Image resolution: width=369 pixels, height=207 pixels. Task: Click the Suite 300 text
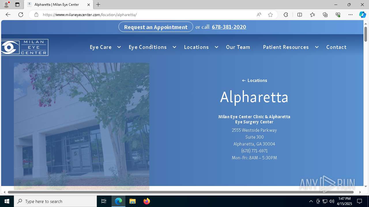pyautogui.click(x=254, y=137)
